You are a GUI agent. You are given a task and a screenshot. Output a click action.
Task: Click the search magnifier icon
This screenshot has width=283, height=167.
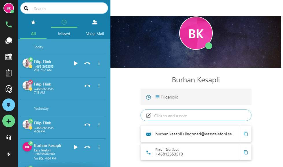tap(26, 8)
